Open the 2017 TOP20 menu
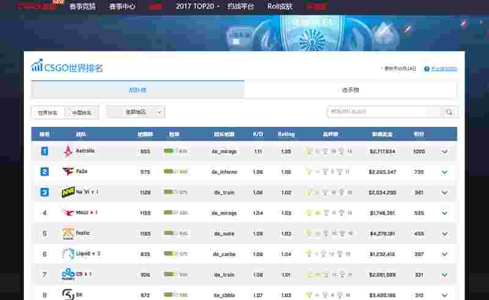The image size is (489, 300). coord(197,6)
